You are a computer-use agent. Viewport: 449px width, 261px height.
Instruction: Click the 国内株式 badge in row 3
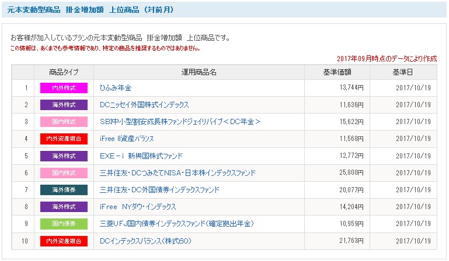coord(64,122)
